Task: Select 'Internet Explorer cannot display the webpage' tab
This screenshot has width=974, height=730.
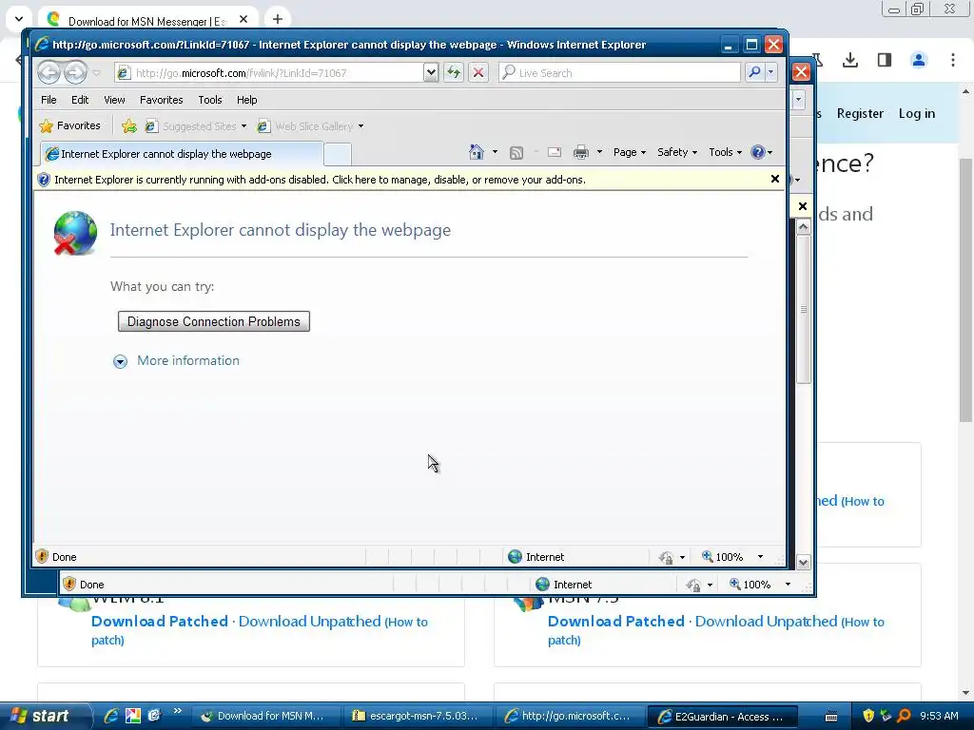Action: (x=182, y=154)
